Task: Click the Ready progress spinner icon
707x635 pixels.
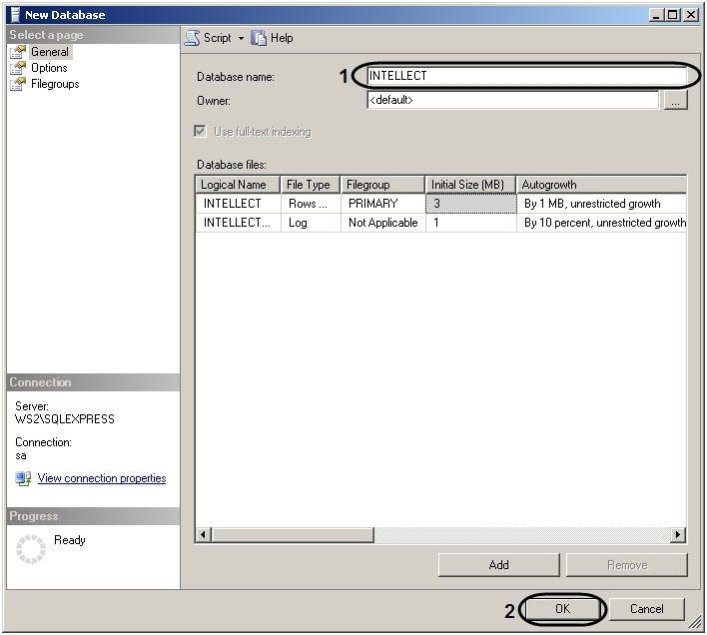Action: click(x=32, y=548)
